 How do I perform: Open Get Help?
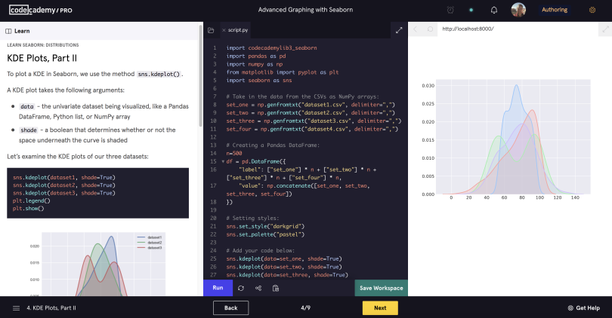click(x=583, y=308)
